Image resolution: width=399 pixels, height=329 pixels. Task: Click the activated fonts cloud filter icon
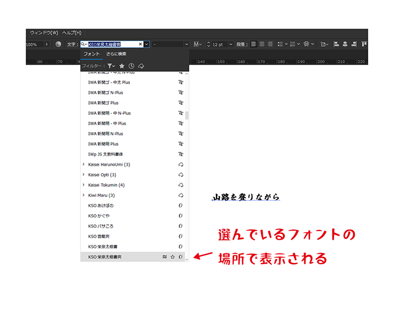coord(141,66)
